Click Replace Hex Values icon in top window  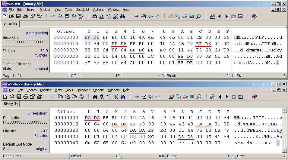(116, 17)
